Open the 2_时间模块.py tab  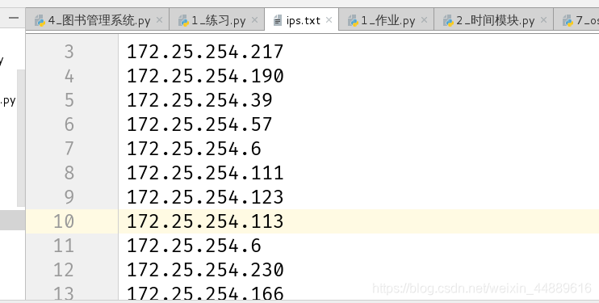coord(493,20)
